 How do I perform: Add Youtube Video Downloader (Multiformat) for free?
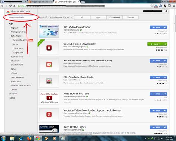click(156, 61)
